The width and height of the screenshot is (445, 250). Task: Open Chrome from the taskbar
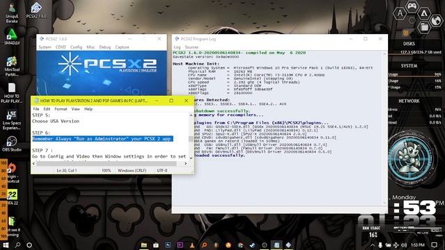[241, 245]
